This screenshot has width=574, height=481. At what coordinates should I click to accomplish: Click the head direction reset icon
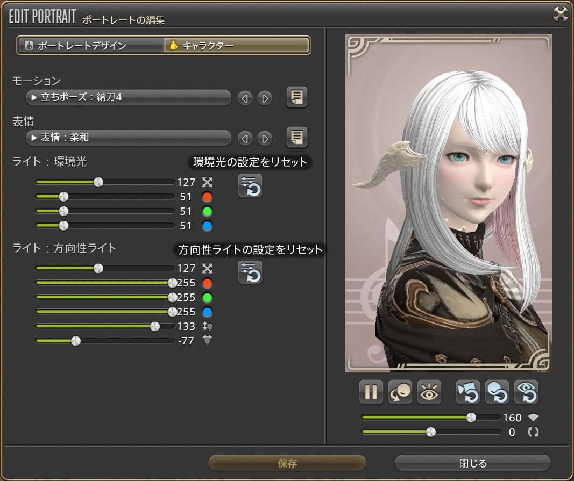tap(497, 392)
